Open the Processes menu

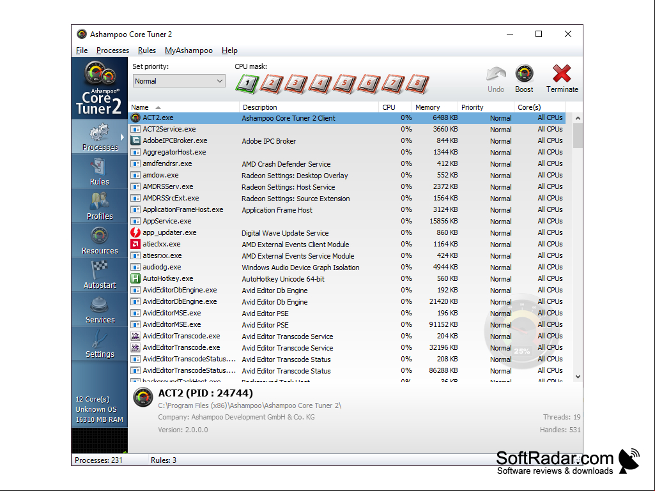112,50
